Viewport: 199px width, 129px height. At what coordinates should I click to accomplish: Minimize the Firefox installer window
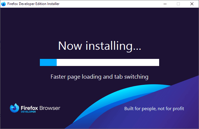pyautogui.click(x=165, y=4)
